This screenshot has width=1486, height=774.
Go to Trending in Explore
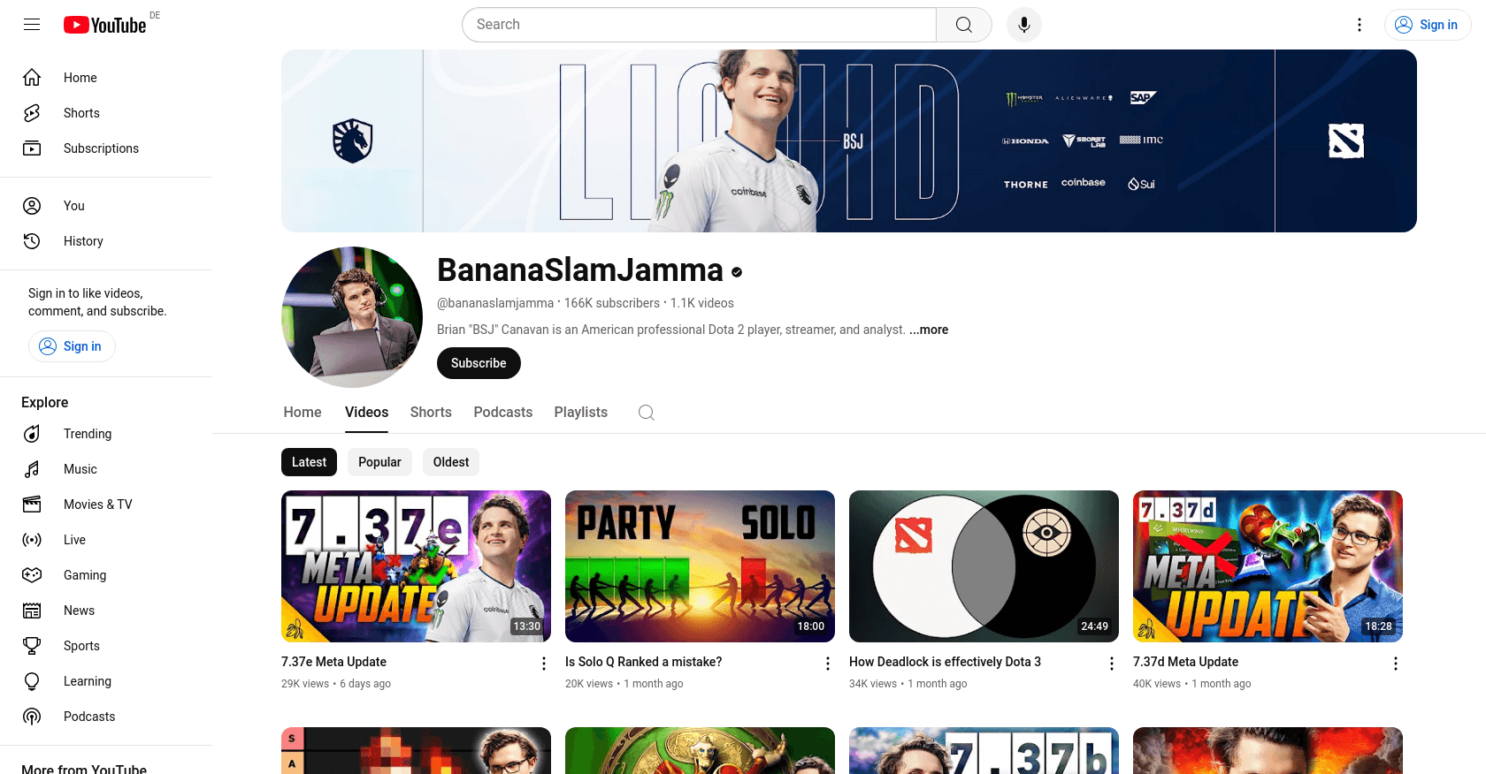pos(87,434)
